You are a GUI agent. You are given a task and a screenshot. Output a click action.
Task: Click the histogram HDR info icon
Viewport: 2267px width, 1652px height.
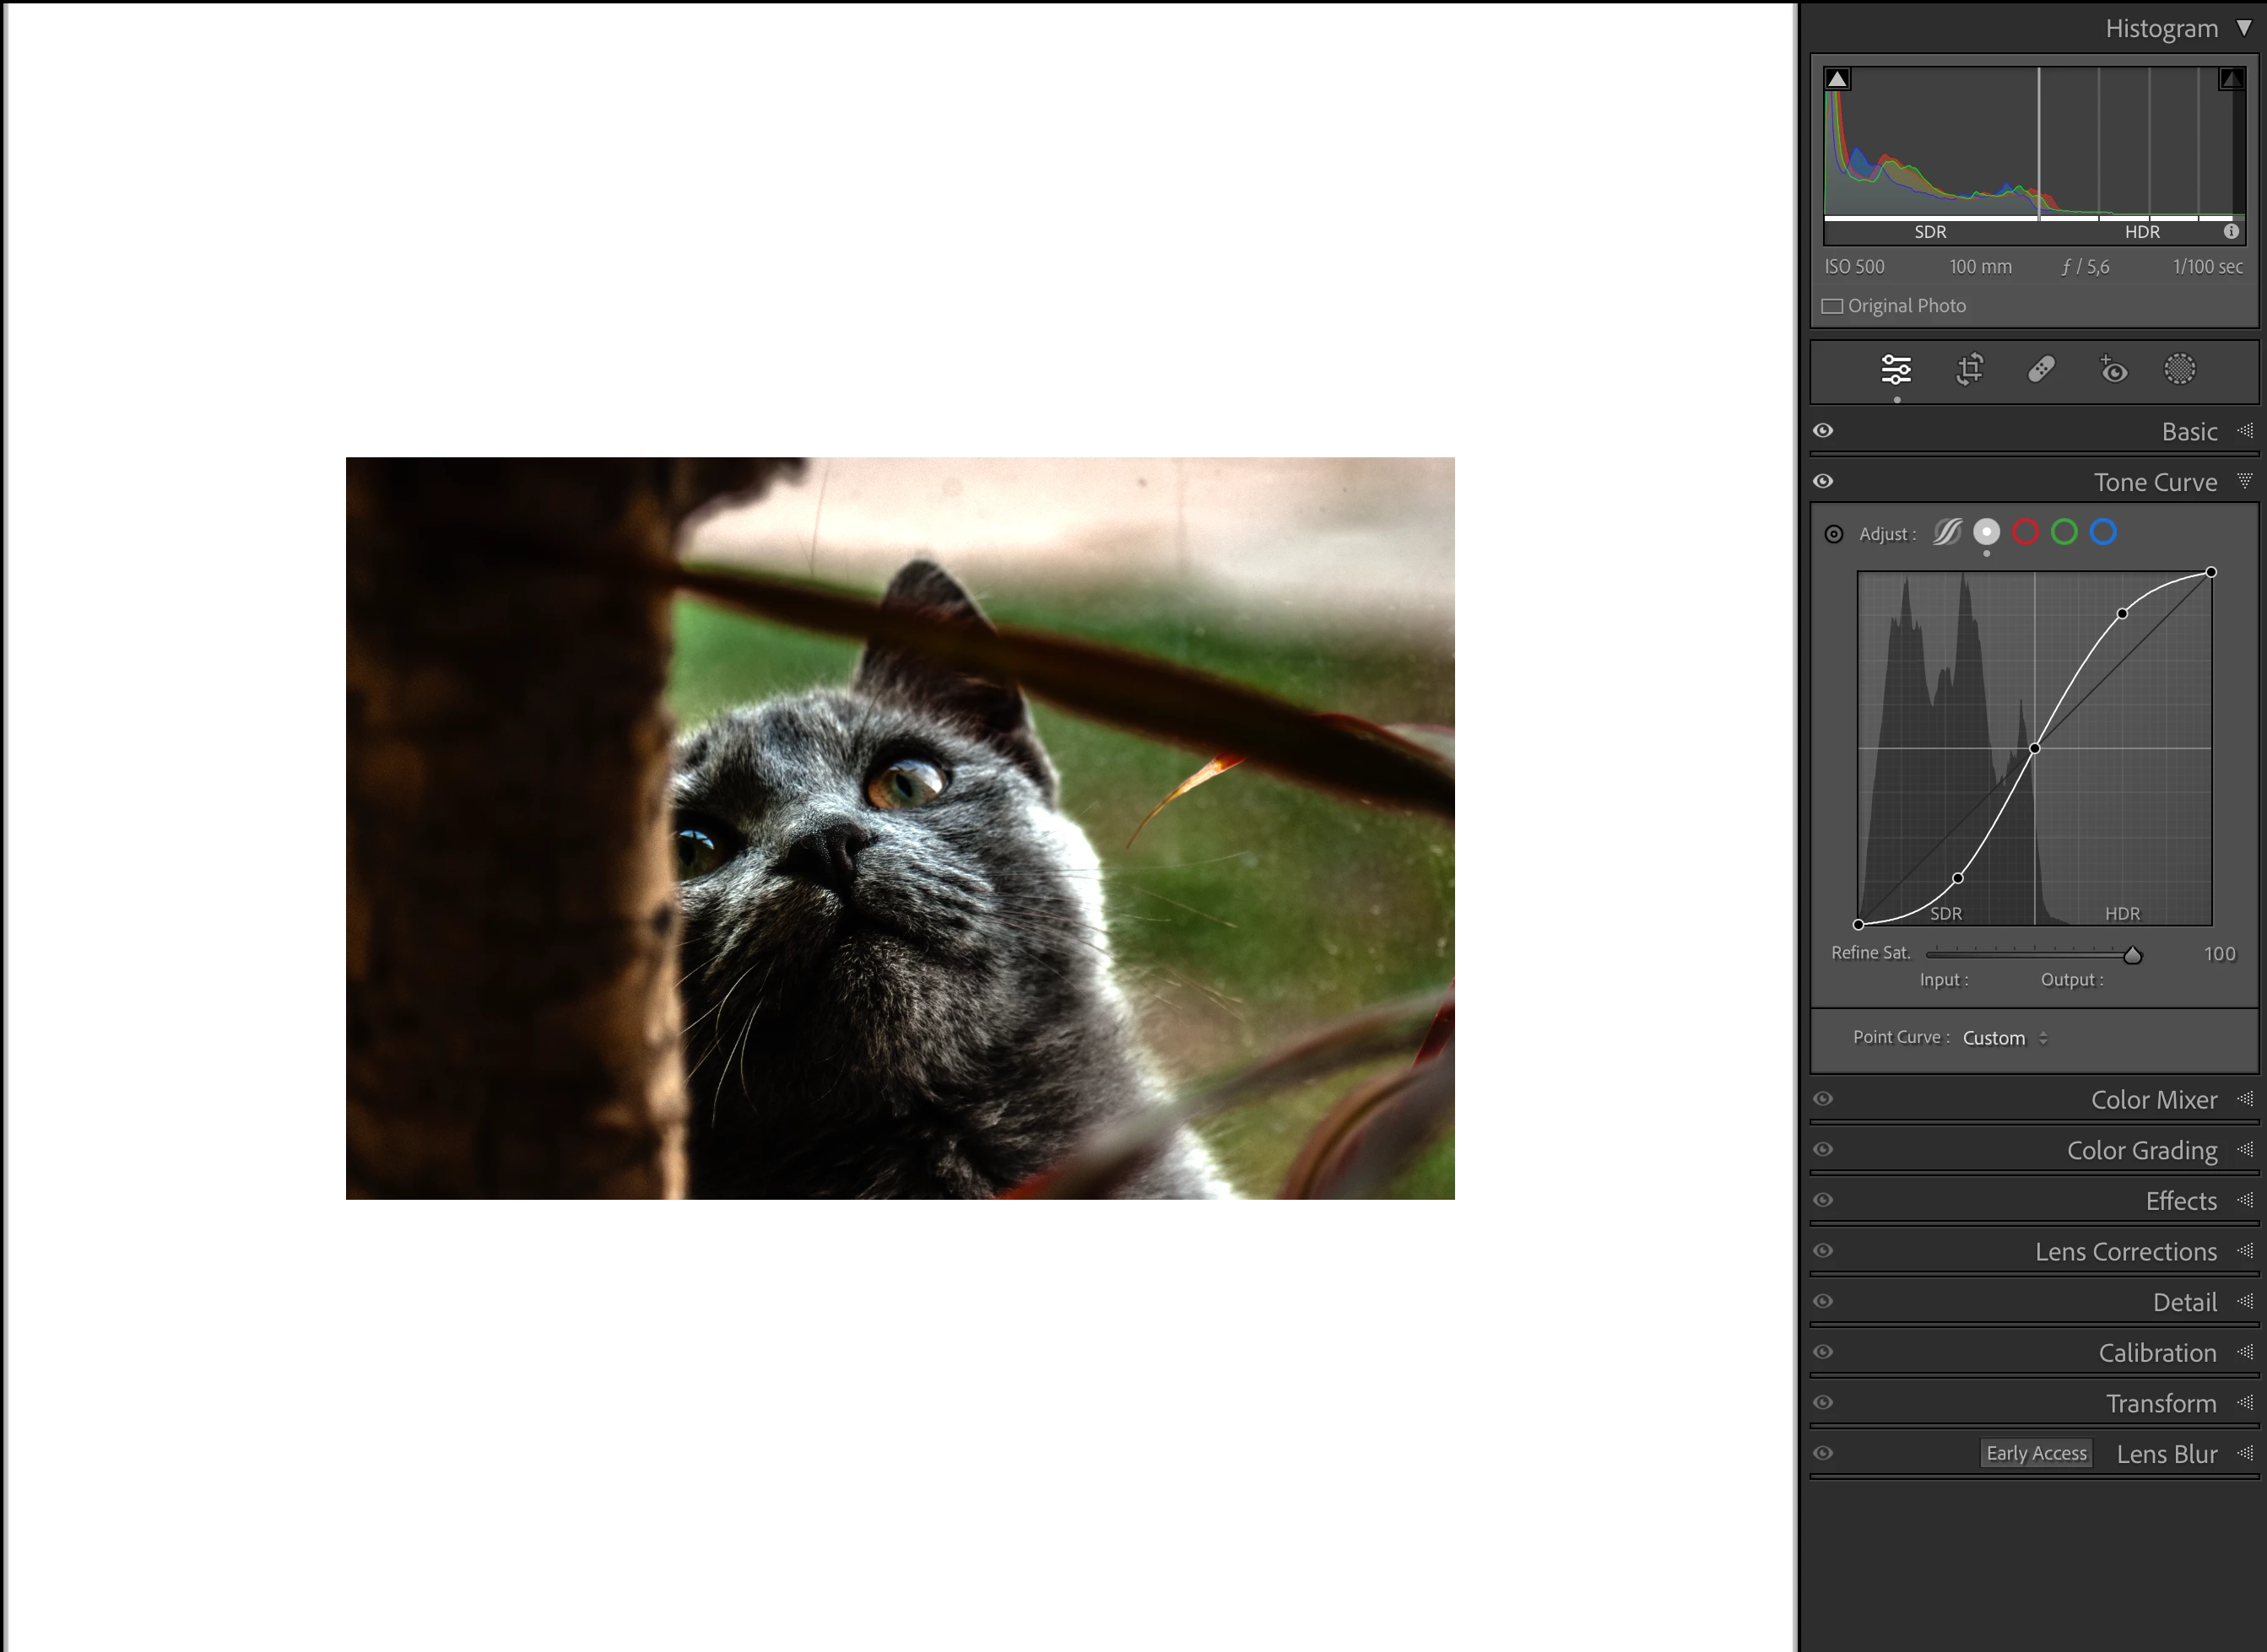(x=2231, y=232)
